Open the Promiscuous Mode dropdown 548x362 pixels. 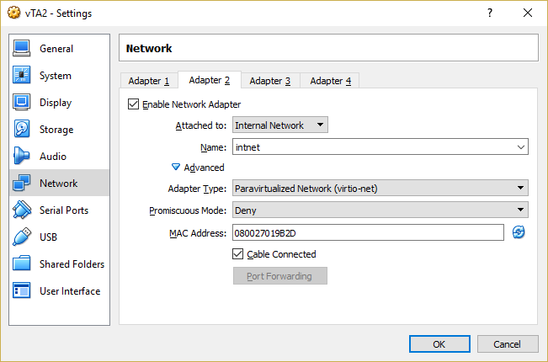(x=380, y=210)
